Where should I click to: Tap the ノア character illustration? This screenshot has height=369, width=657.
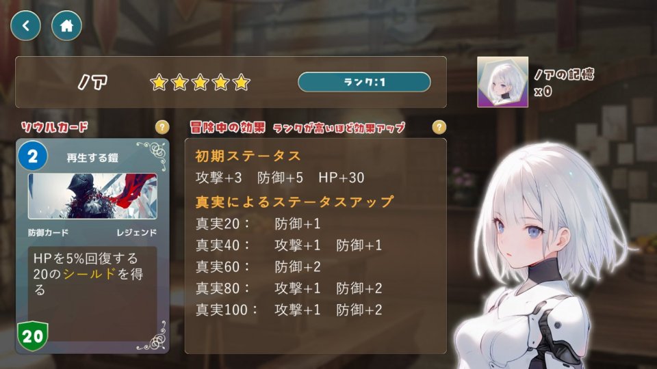[545, 255]
